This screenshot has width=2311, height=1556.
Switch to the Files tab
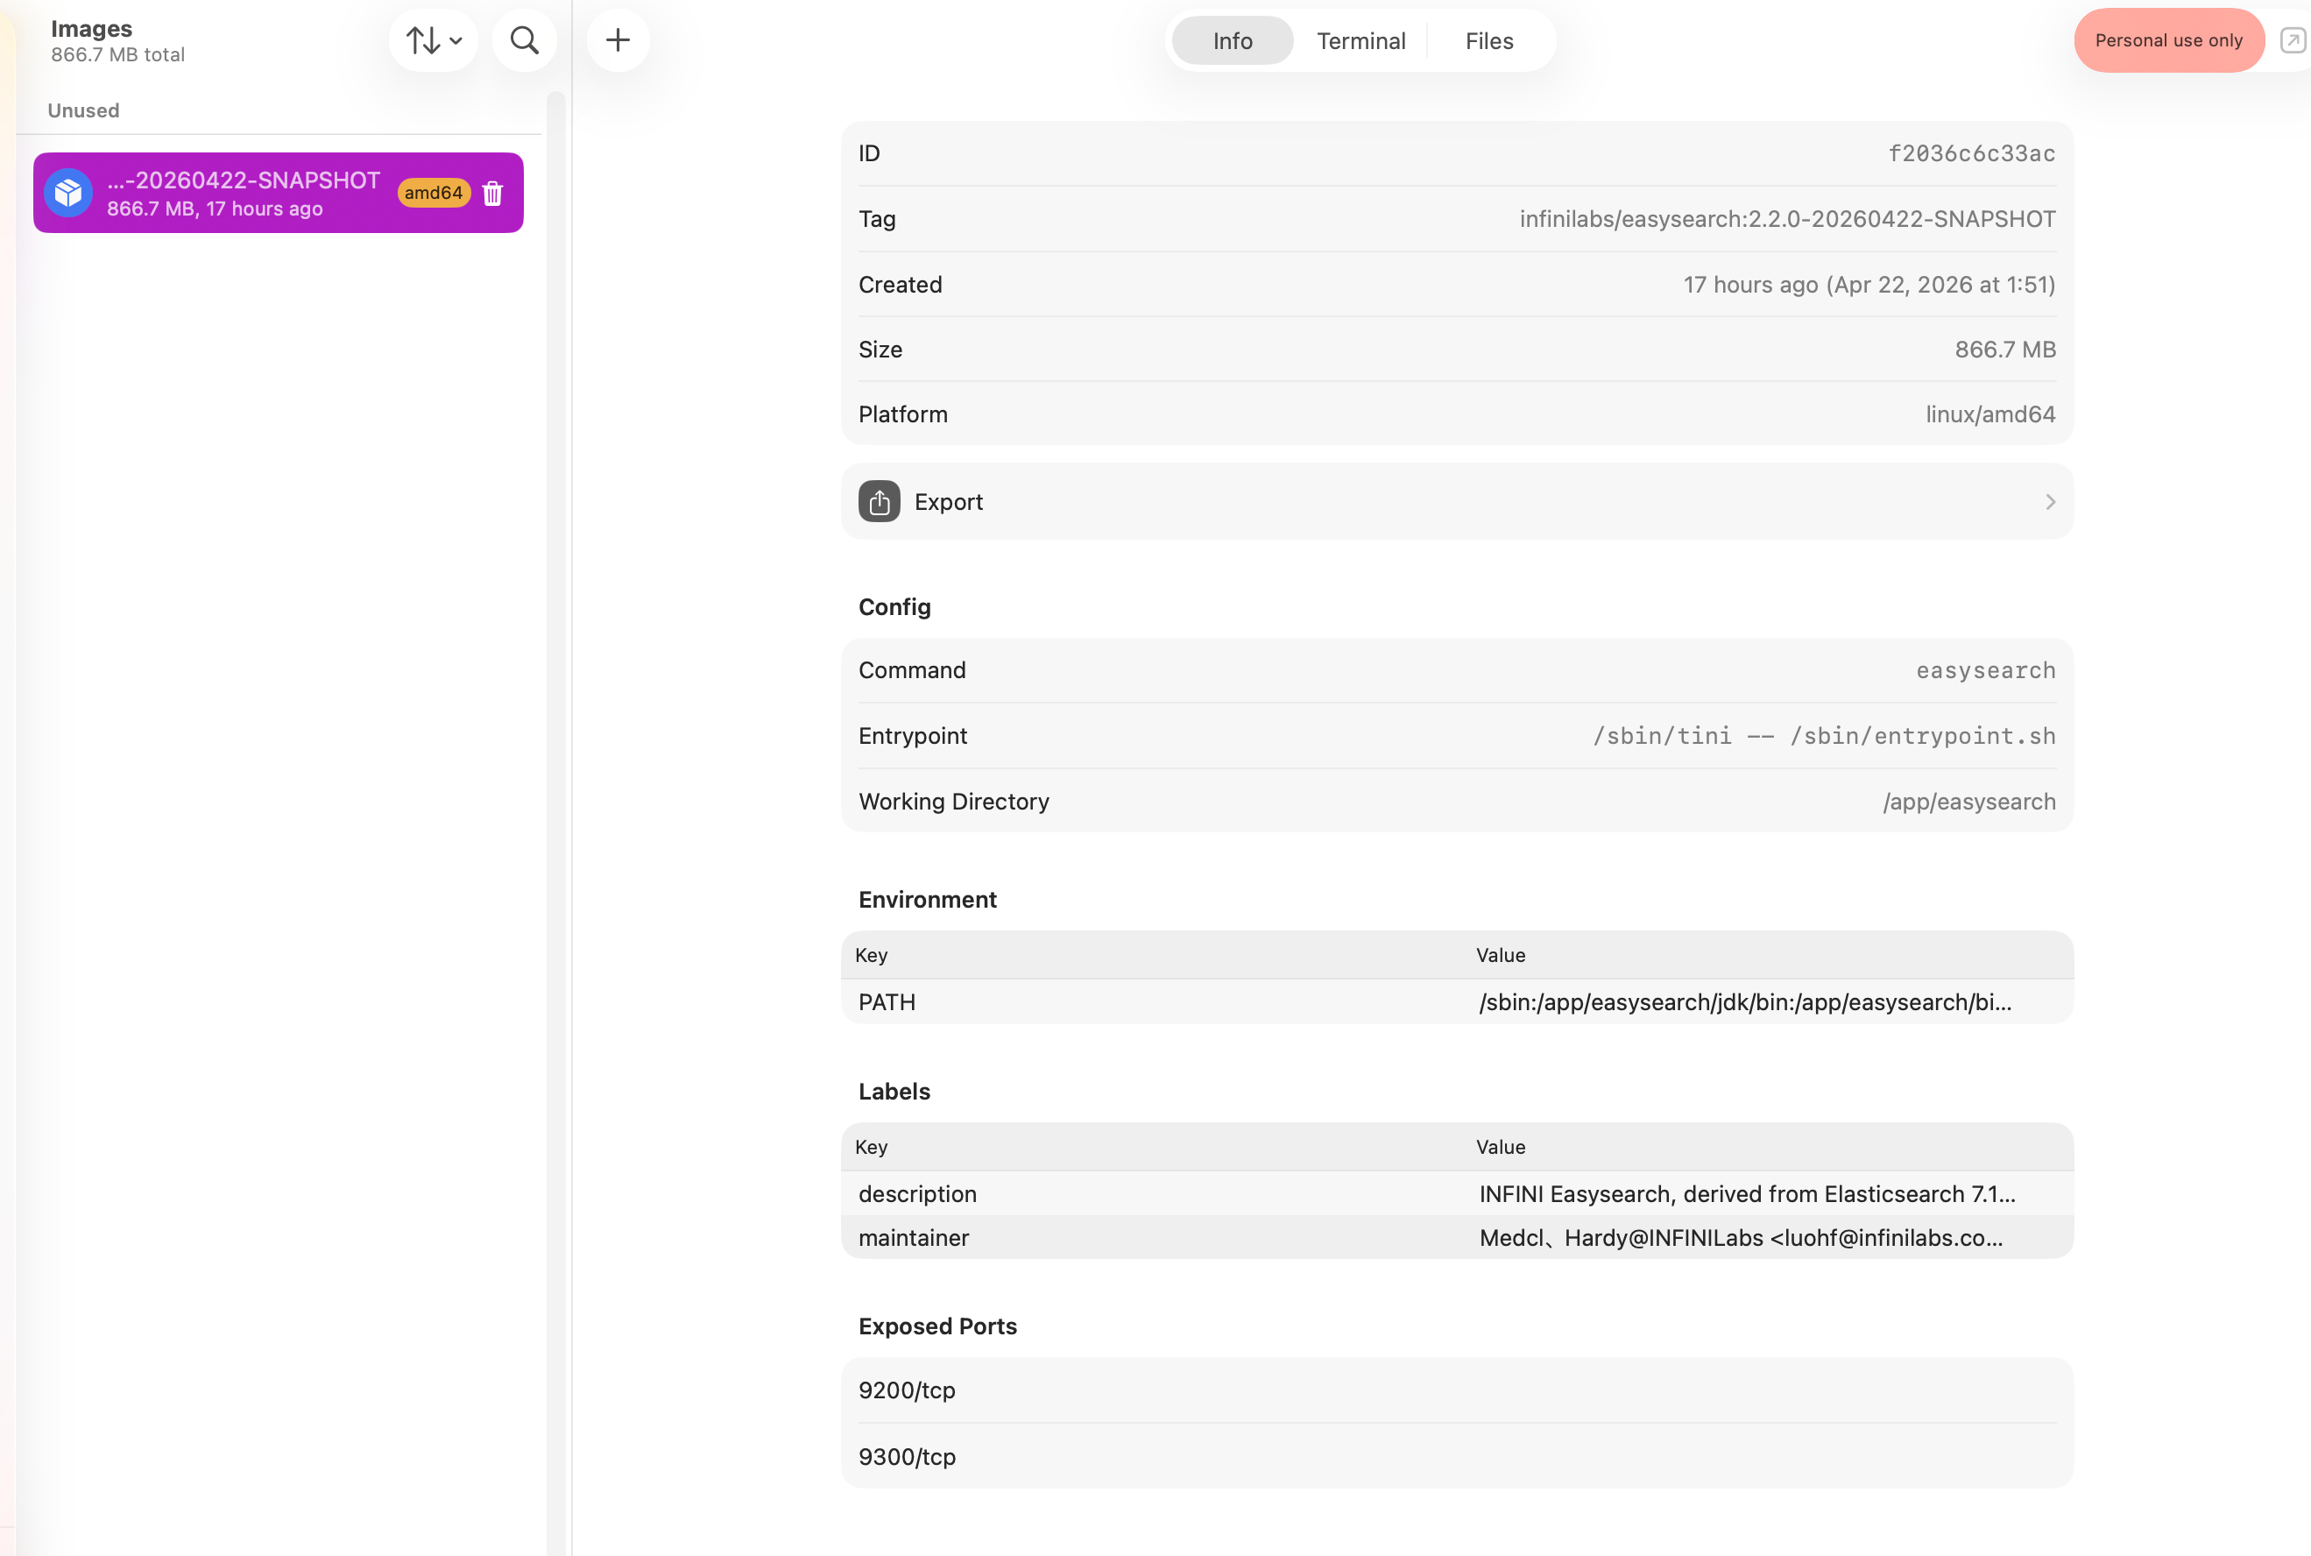1488,40
